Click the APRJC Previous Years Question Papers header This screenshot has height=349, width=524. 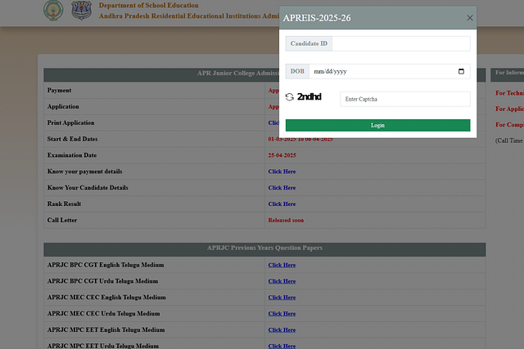coord(264,248)
